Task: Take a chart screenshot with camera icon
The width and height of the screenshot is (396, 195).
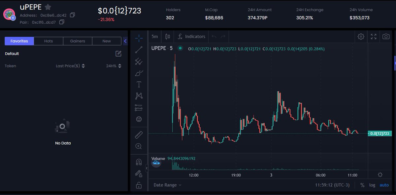Action: [x=386, y=37]
